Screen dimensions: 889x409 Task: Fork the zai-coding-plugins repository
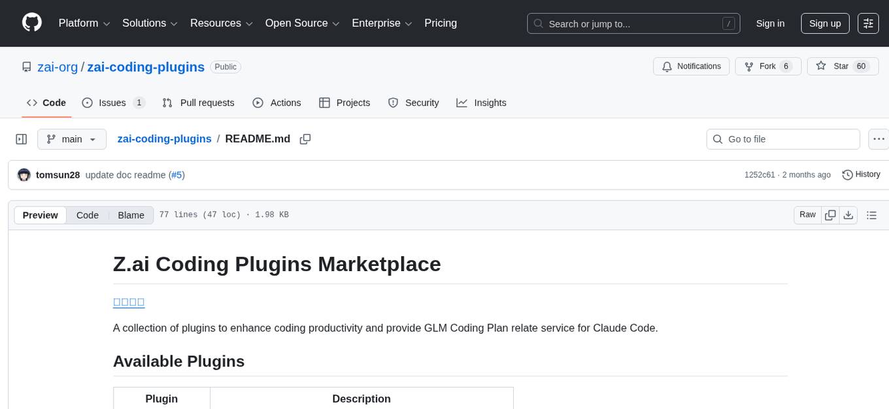coord(768,66)
